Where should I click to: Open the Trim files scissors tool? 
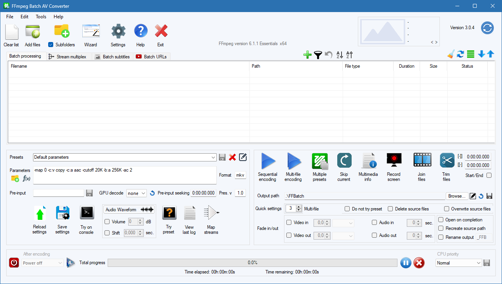coord(447,160)
